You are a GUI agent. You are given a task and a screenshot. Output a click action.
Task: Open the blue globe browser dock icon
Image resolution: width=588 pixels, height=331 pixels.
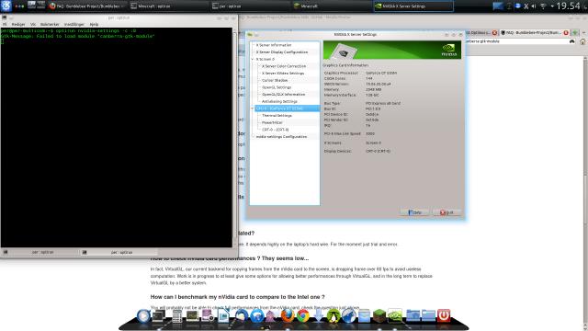pos(348,316)
